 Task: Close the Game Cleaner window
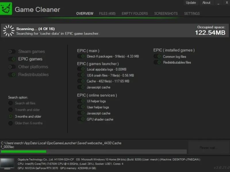(x=227, y=3)
